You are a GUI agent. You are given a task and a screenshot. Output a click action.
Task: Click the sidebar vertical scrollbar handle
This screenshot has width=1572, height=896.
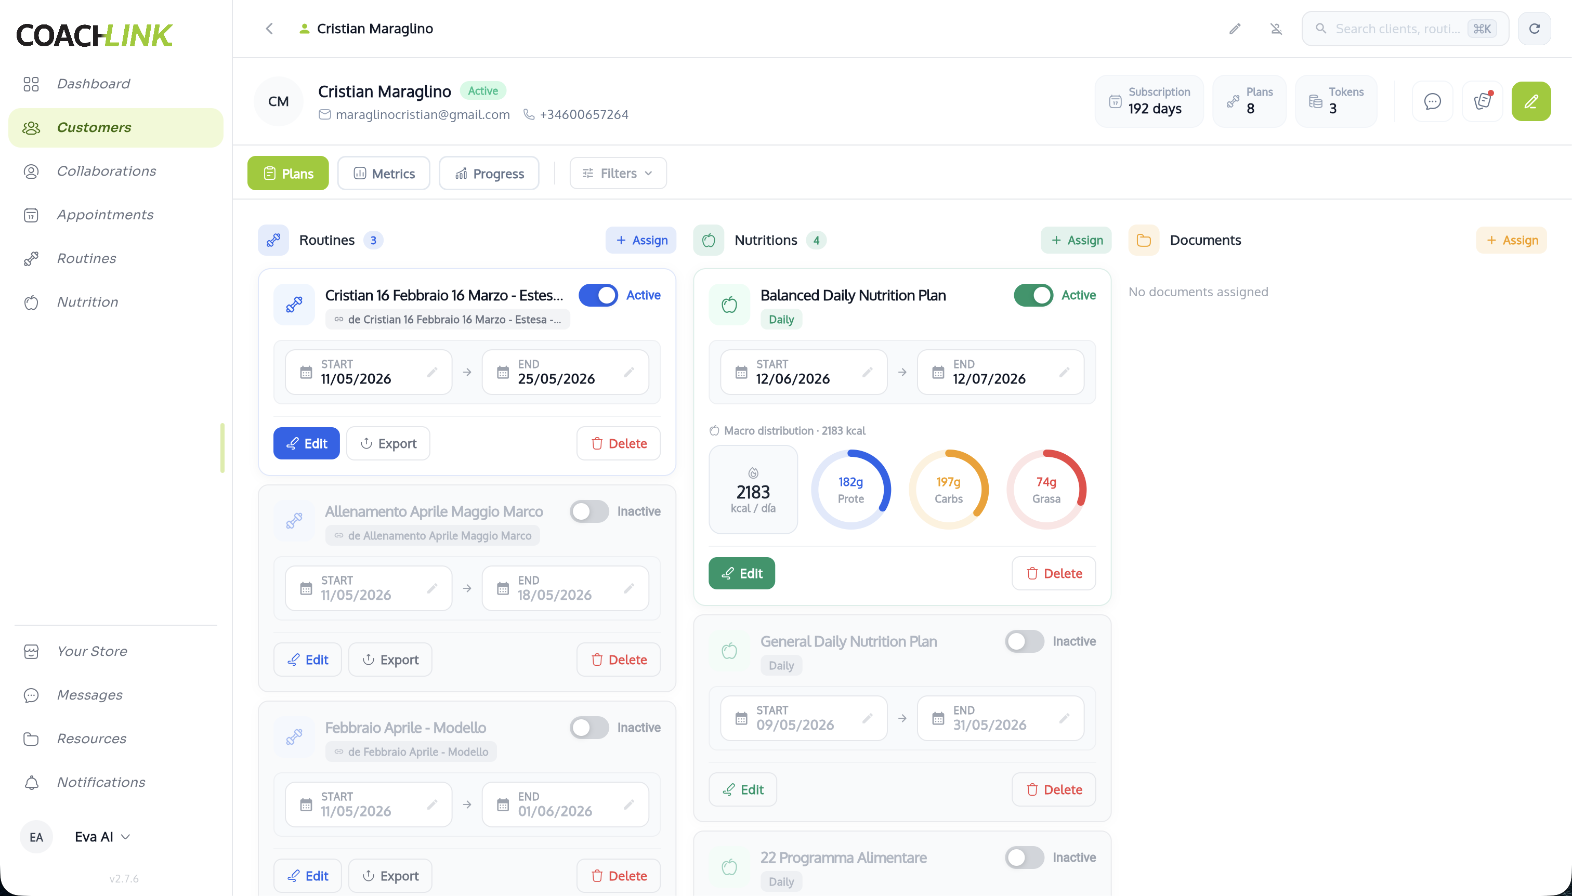222,447
